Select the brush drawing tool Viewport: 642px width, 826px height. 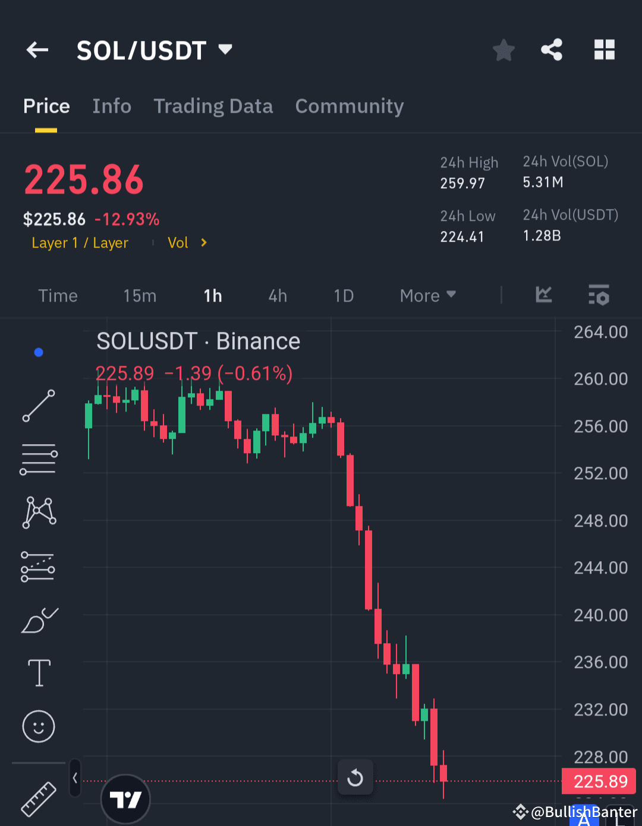point(38,619)
